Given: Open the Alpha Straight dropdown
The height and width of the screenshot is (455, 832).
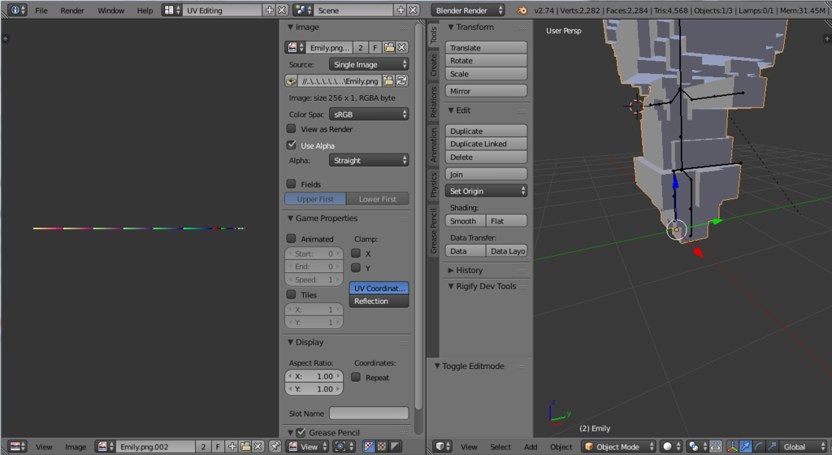Looking at the screenshot, I should [x=370, y=160].
